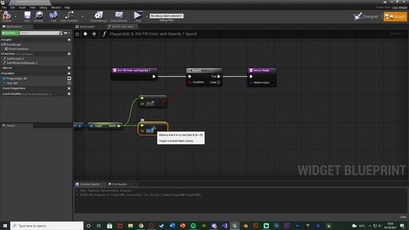The width and height of the screenshot is (409, 230).
Task: Open the Debug menu
Action: (x=43, y=8)
